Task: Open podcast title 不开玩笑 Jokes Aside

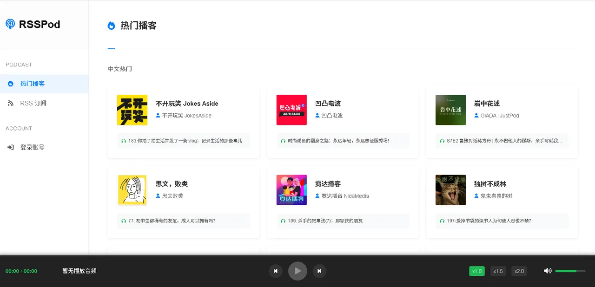Action: point(187,104)
